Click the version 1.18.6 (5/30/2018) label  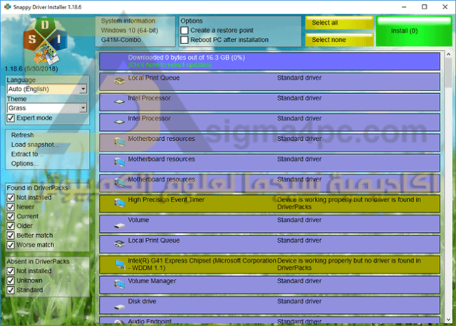point(31,69)
